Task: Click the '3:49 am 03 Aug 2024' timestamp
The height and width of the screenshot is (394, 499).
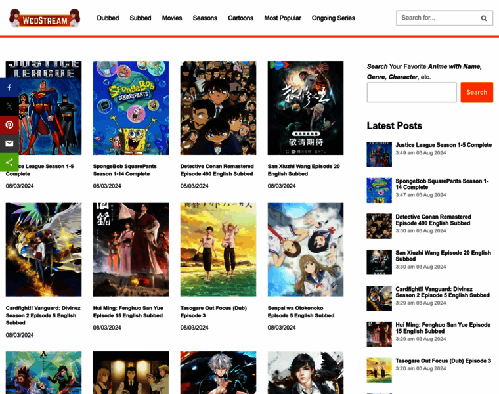Action: coord(421,153)
